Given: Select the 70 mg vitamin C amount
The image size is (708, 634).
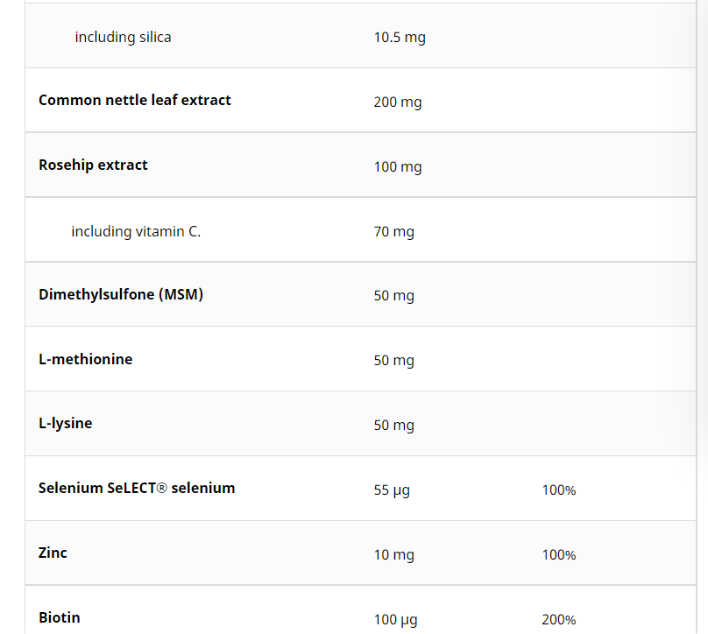Looking at the screenshot, I should coord(393,231).
